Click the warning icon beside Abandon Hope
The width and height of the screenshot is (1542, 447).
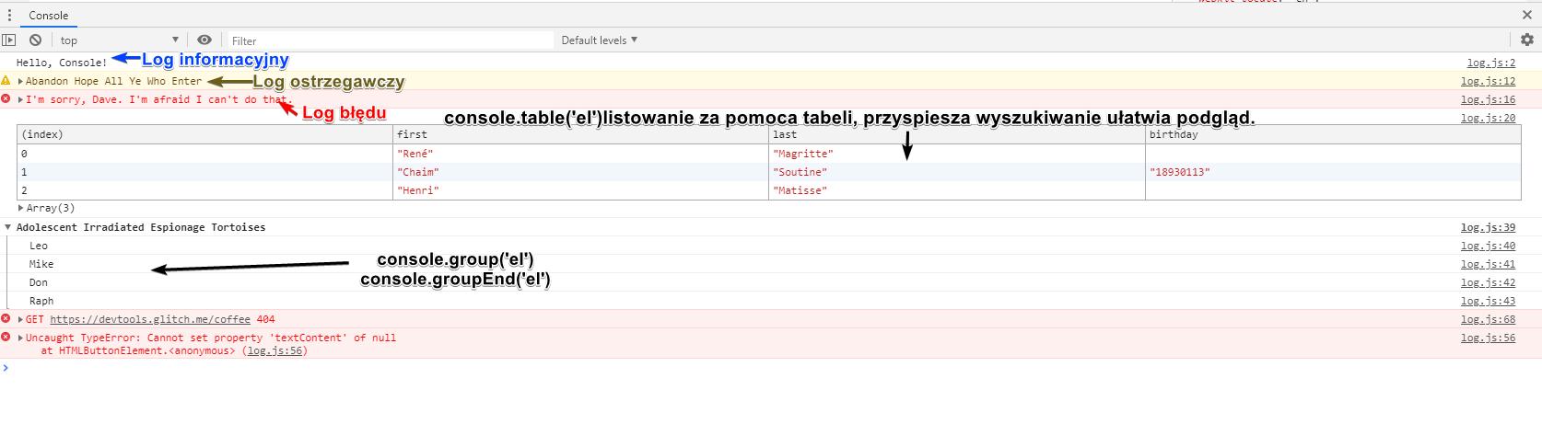[x=6, y=81]
